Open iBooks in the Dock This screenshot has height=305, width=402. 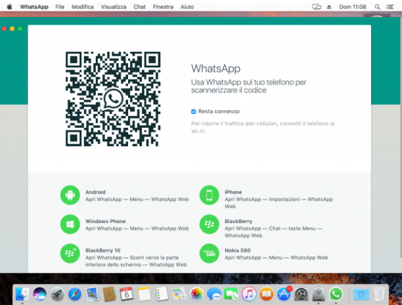pyautogui.click(x=267, y=293)
